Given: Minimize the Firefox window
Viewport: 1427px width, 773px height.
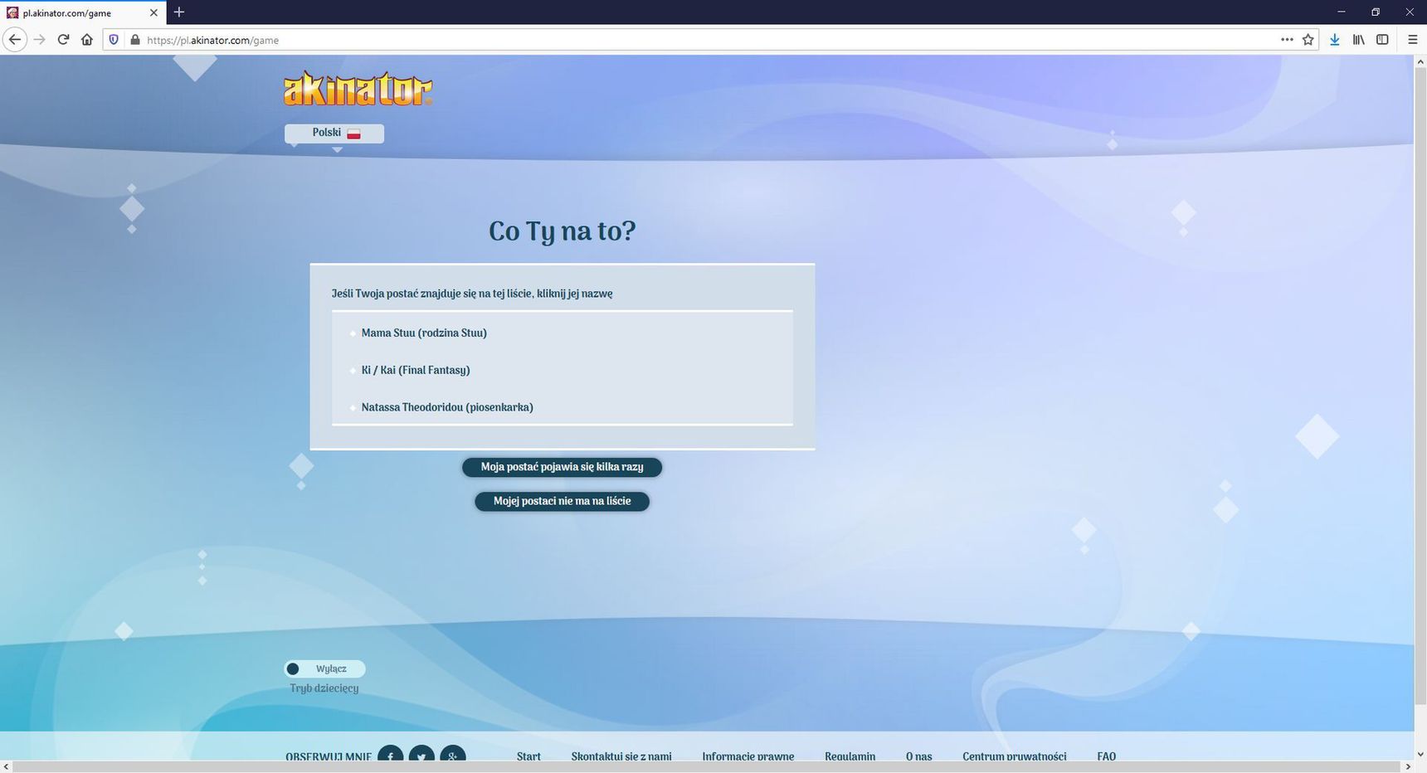Looking at the screenshot, I should (1342, 12).
